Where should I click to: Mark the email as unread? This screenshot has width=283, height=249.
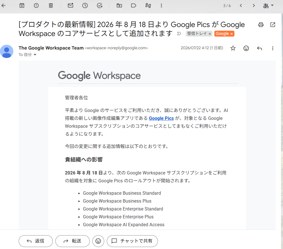(71, 6)
